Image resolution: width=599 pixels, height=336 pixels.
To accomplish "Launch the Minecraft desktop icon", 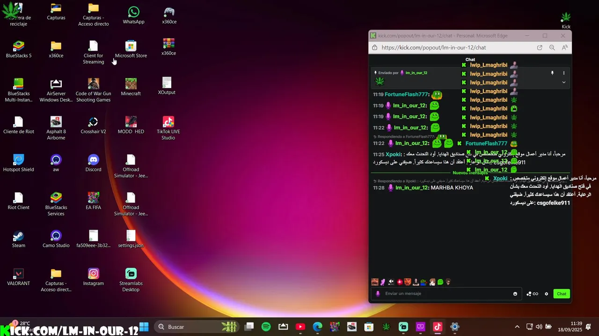I will (x=131, y=87).
